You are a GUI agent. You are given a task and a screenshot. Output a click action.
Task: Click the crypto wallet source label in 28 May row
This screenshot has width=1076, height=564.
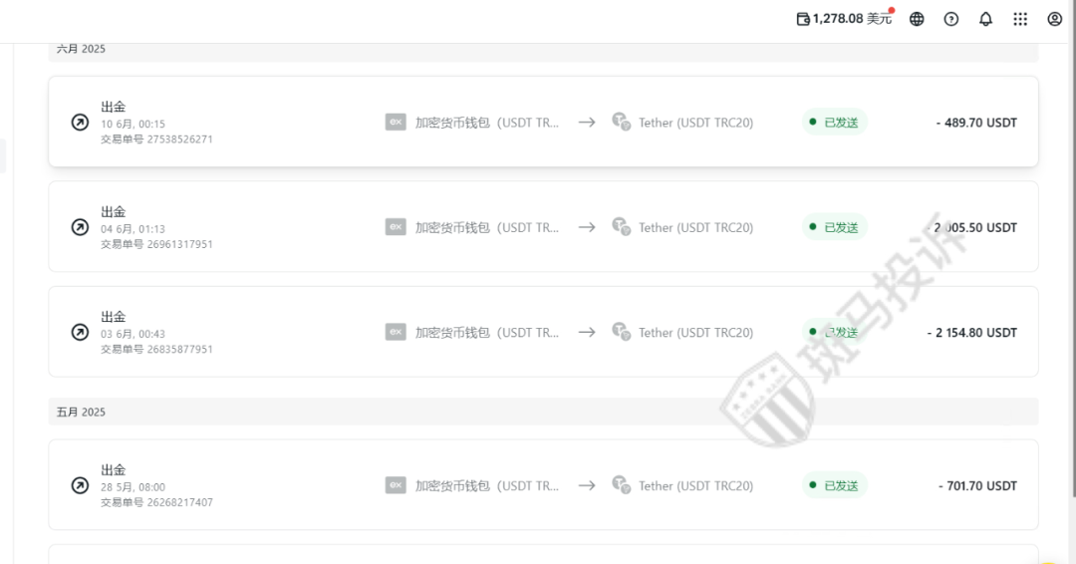pos(486,486)
